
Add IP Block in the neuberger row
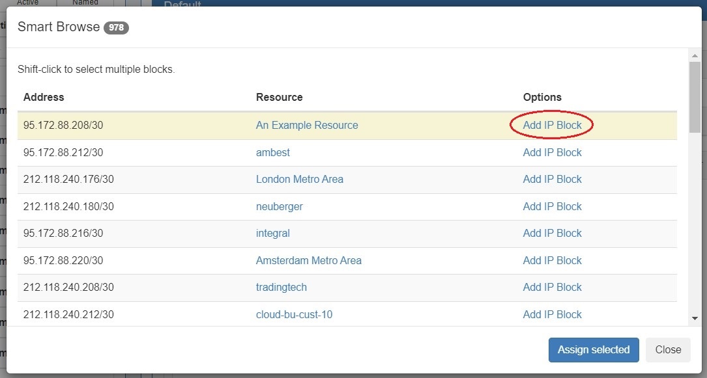[x=552, y=206]
